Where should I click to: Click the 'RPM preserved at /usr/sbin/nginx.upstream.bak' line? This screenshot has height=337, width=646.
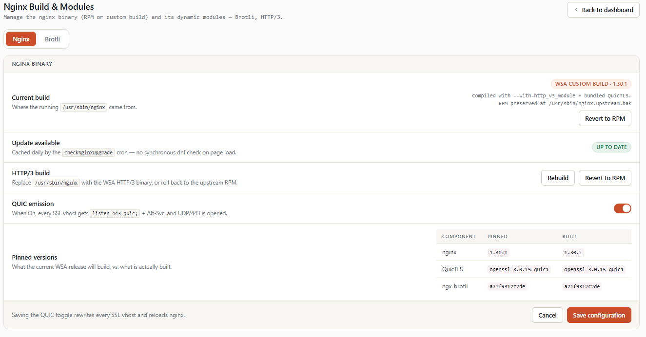coord(565,104)
